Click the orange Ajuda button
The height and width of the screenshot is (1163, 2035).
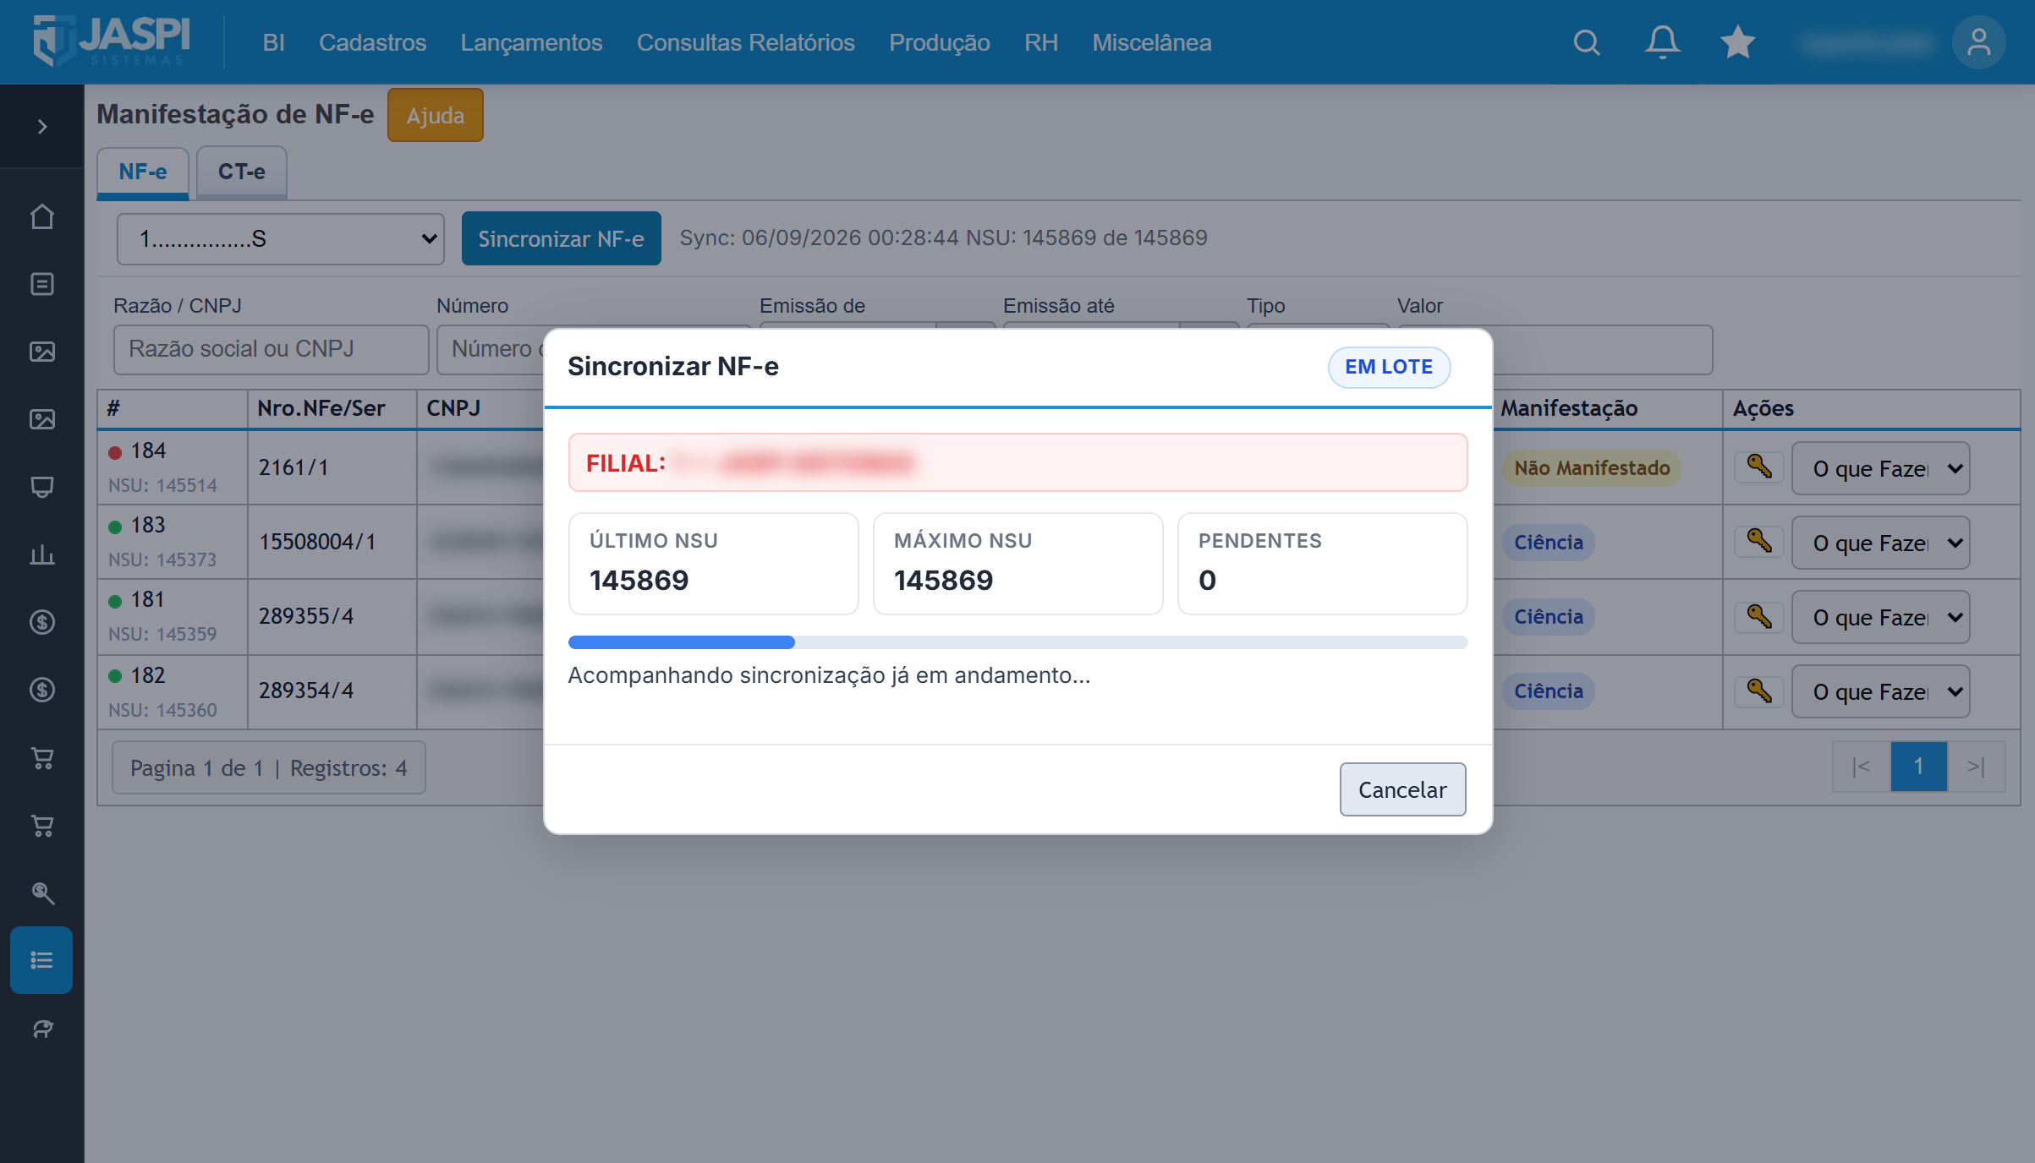coord(435,115)
